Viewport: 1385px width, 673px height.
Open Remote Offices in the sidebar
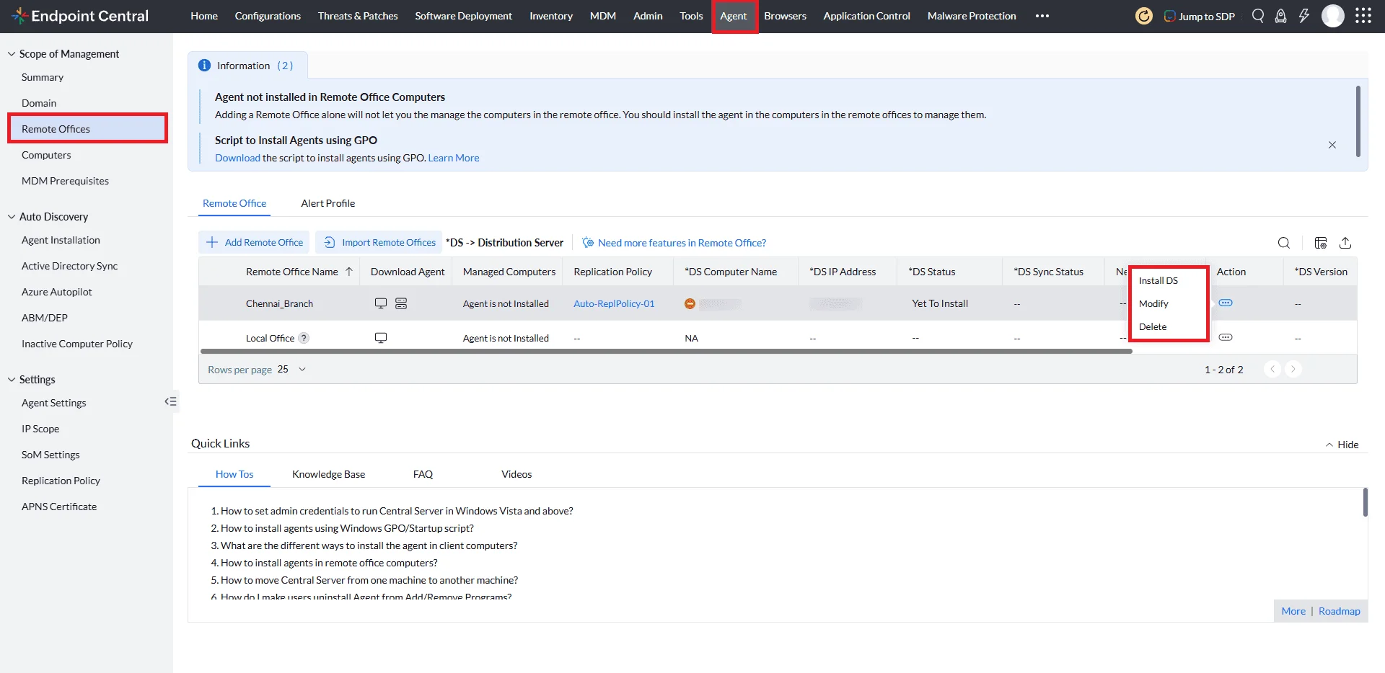pyautogui.click(x=87, y=129)
